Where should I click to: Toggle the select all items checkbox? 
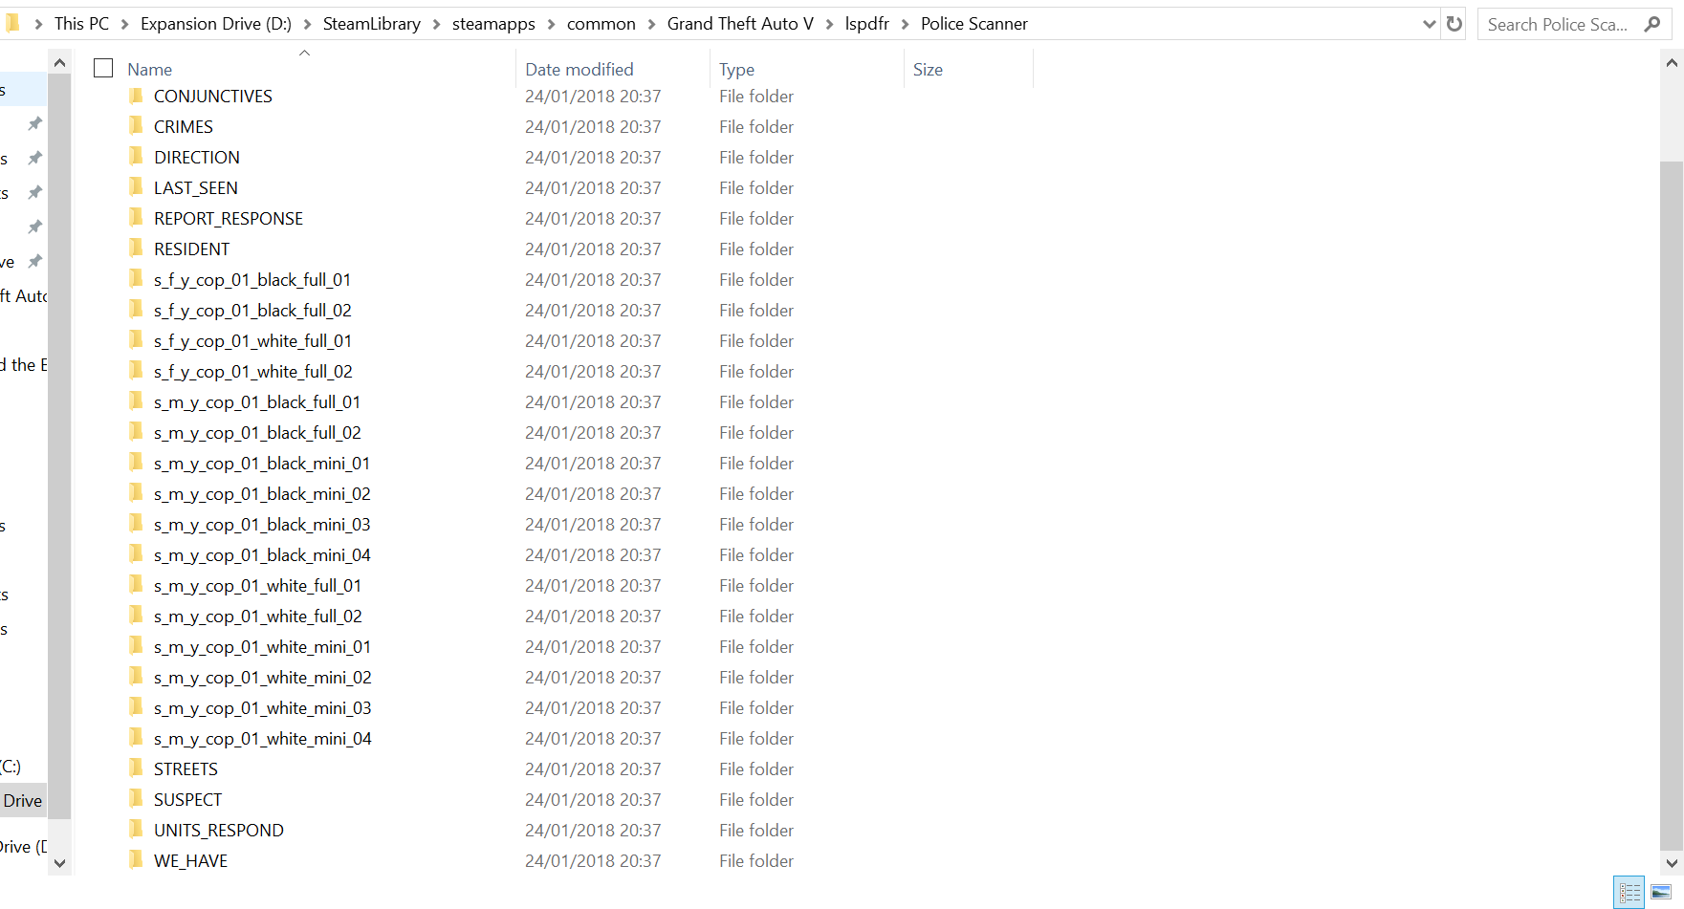coord(103,68)
